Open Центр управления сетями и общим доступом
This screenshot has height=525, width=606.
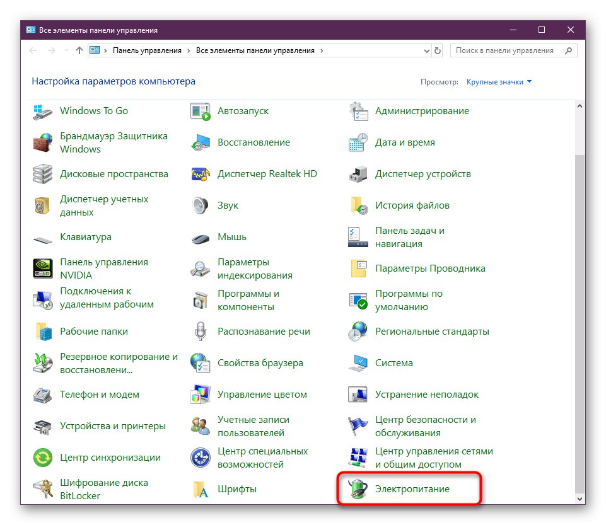pyautogui.click(x=434, y=458)
